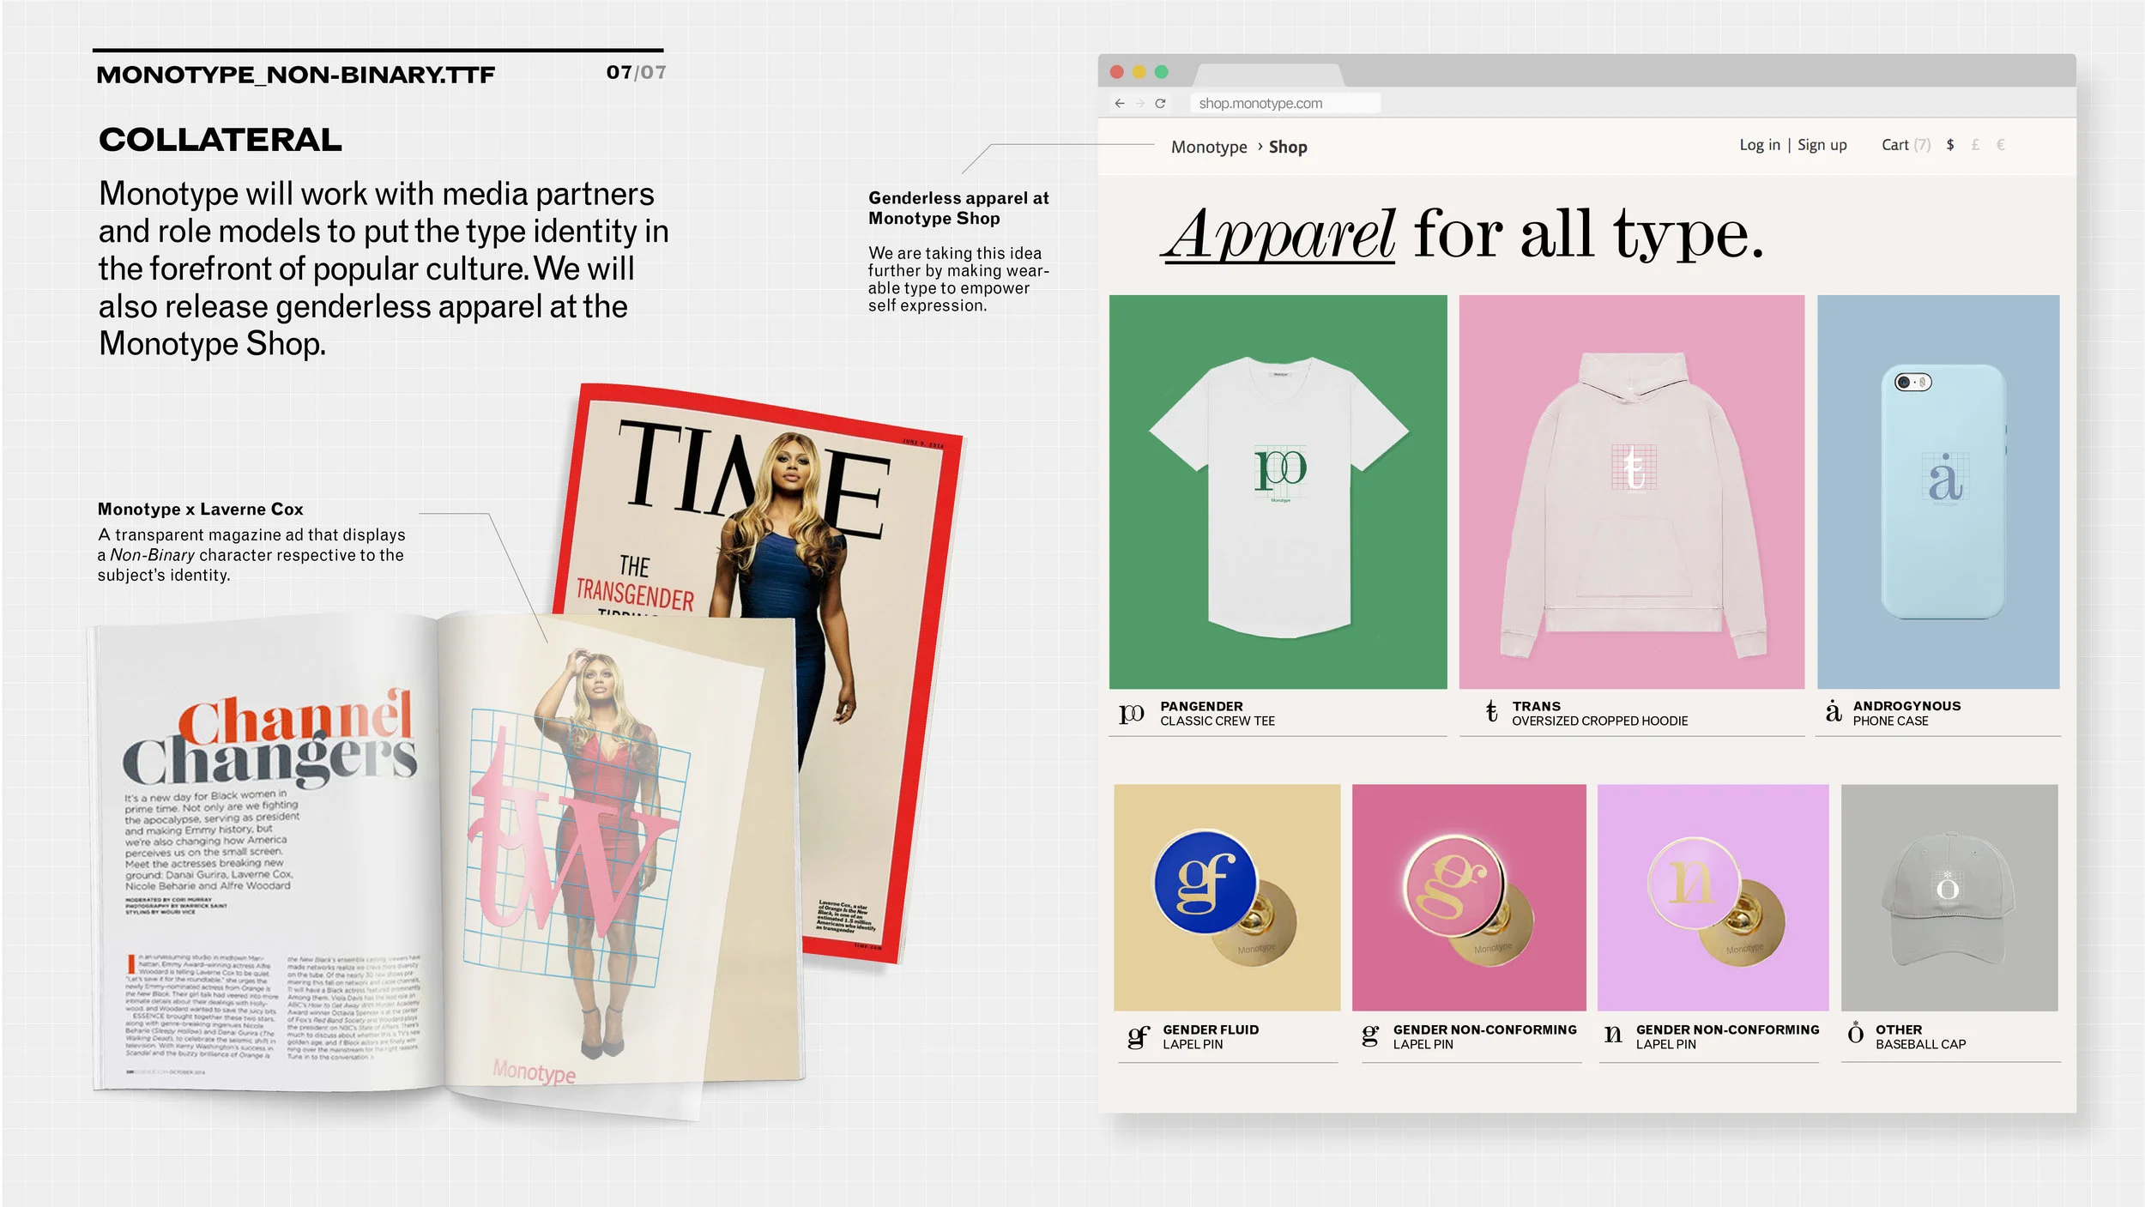Viewport: 2145px width, 1207px height.
Task: Click the 'o' Other glyph icon
Action: [x=1855, y=1032]
